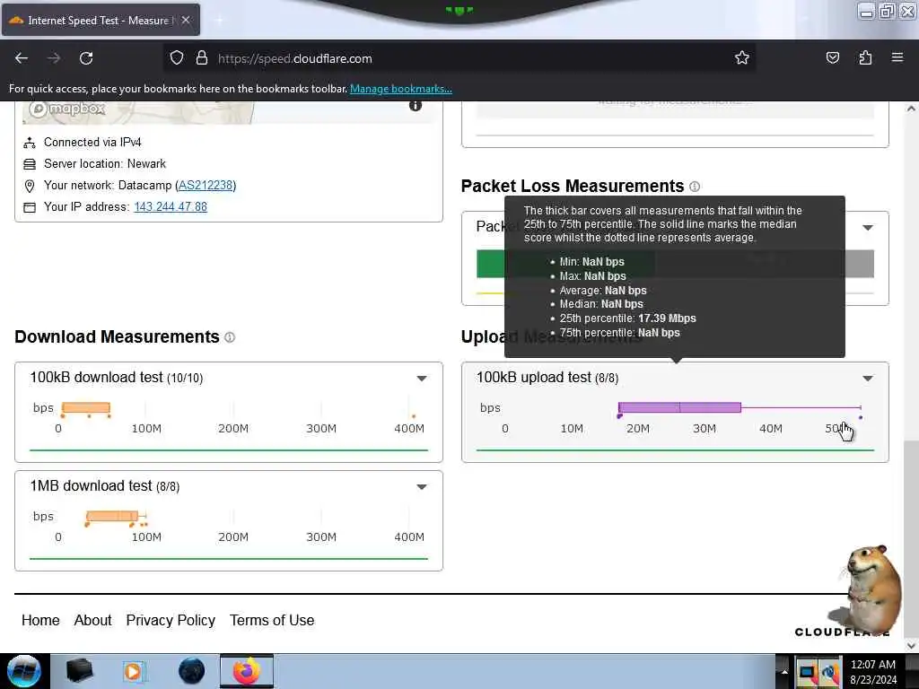Viewport: 919px width, 689px height.
Task: Click the map info icon
Action: click(416, 105)
